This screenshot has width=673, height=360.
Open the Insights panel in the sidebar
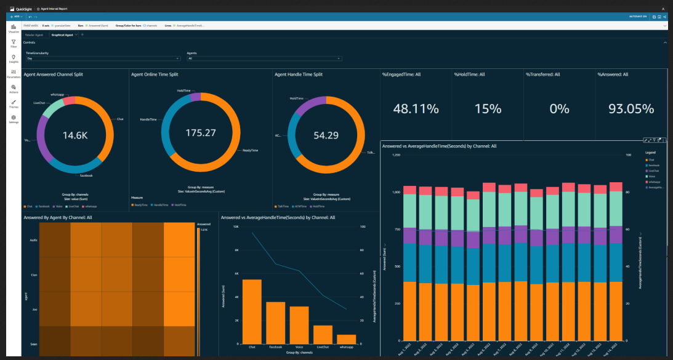coord(14,59)
